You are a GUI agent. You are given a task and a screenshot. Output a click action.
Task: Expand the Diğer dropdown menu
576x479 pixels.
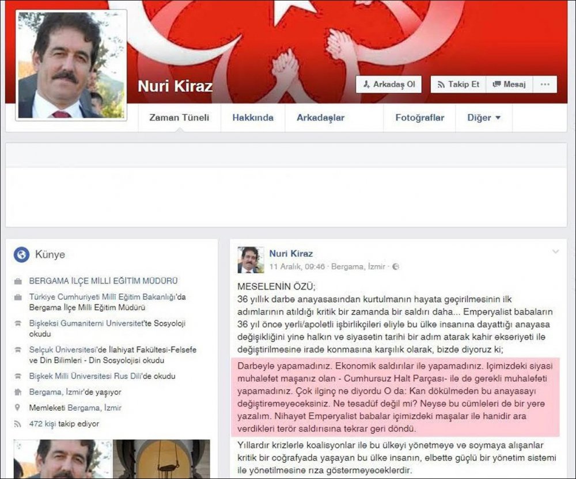coord(483,118)
